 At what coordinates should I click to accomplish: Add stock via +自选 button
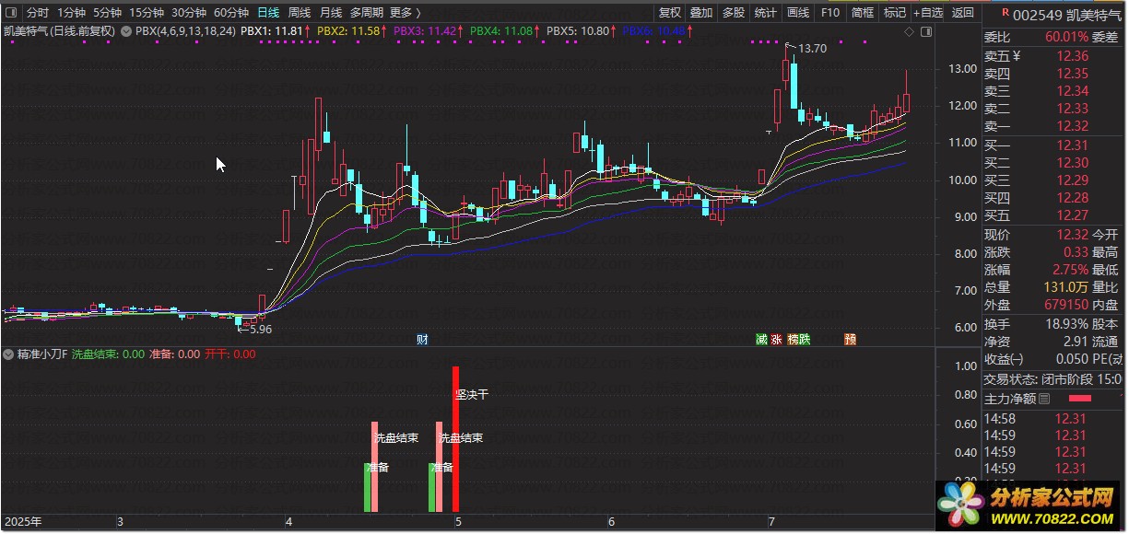[x=928, y=13]
